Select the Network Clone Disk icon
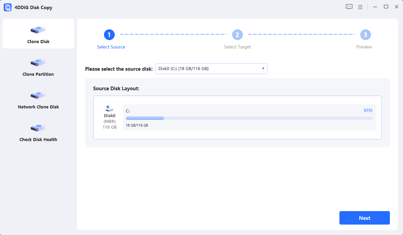 point(38,96)
